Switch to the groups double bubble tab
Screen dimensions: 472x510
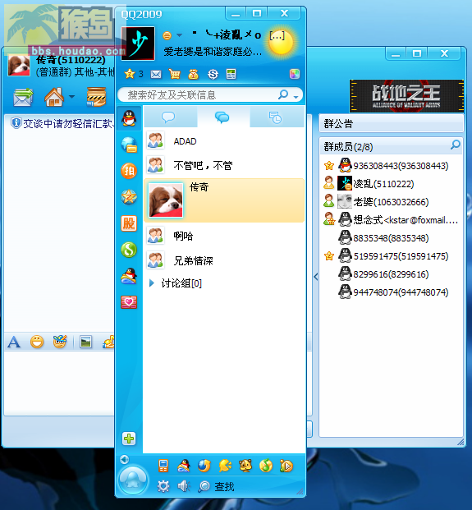(x=222, y=117)
